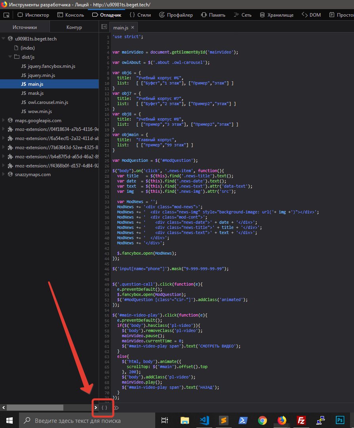The width and height of the screenshot is (354, 428).
Task: Select the mask.js file
Action: pos(36,93)
